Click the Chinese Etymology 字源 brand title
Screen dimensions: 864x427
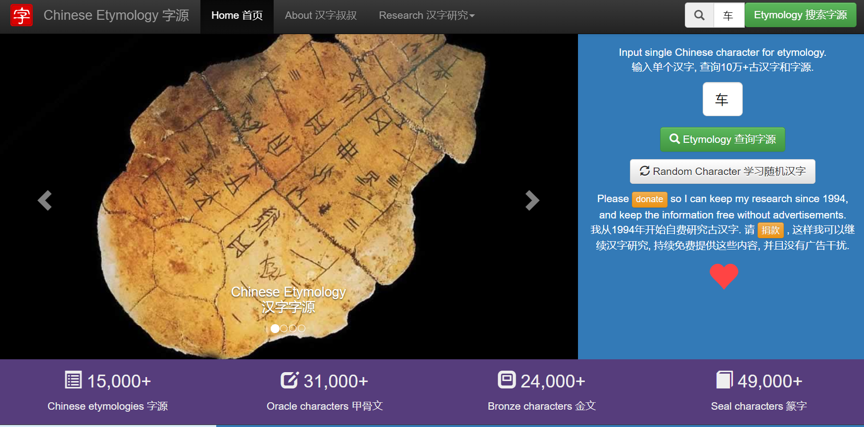pyautogui.click(x=116, y=15)
